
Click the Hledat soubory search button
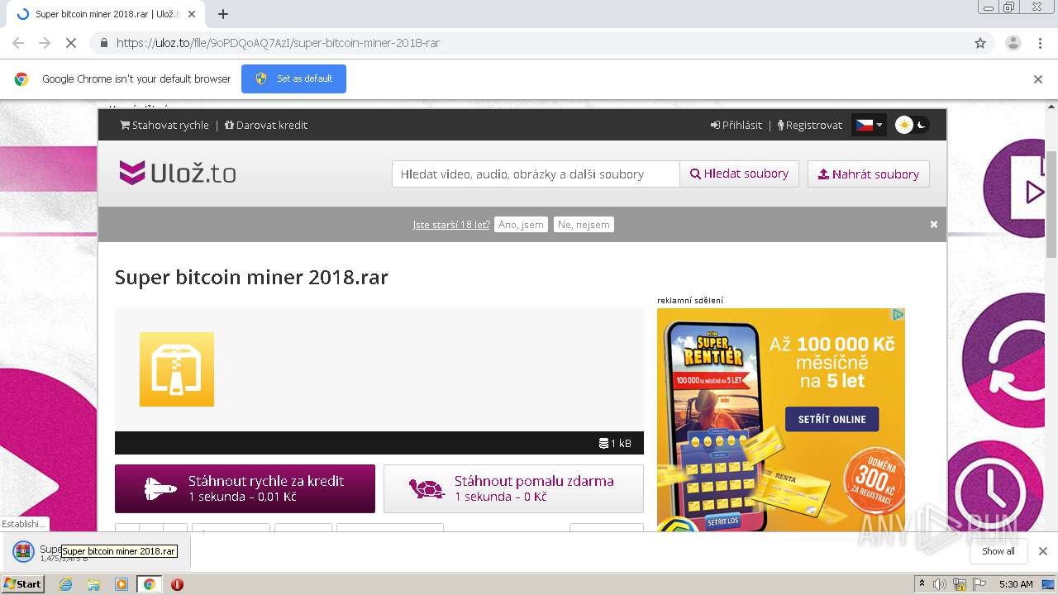[x=739, y=174]
